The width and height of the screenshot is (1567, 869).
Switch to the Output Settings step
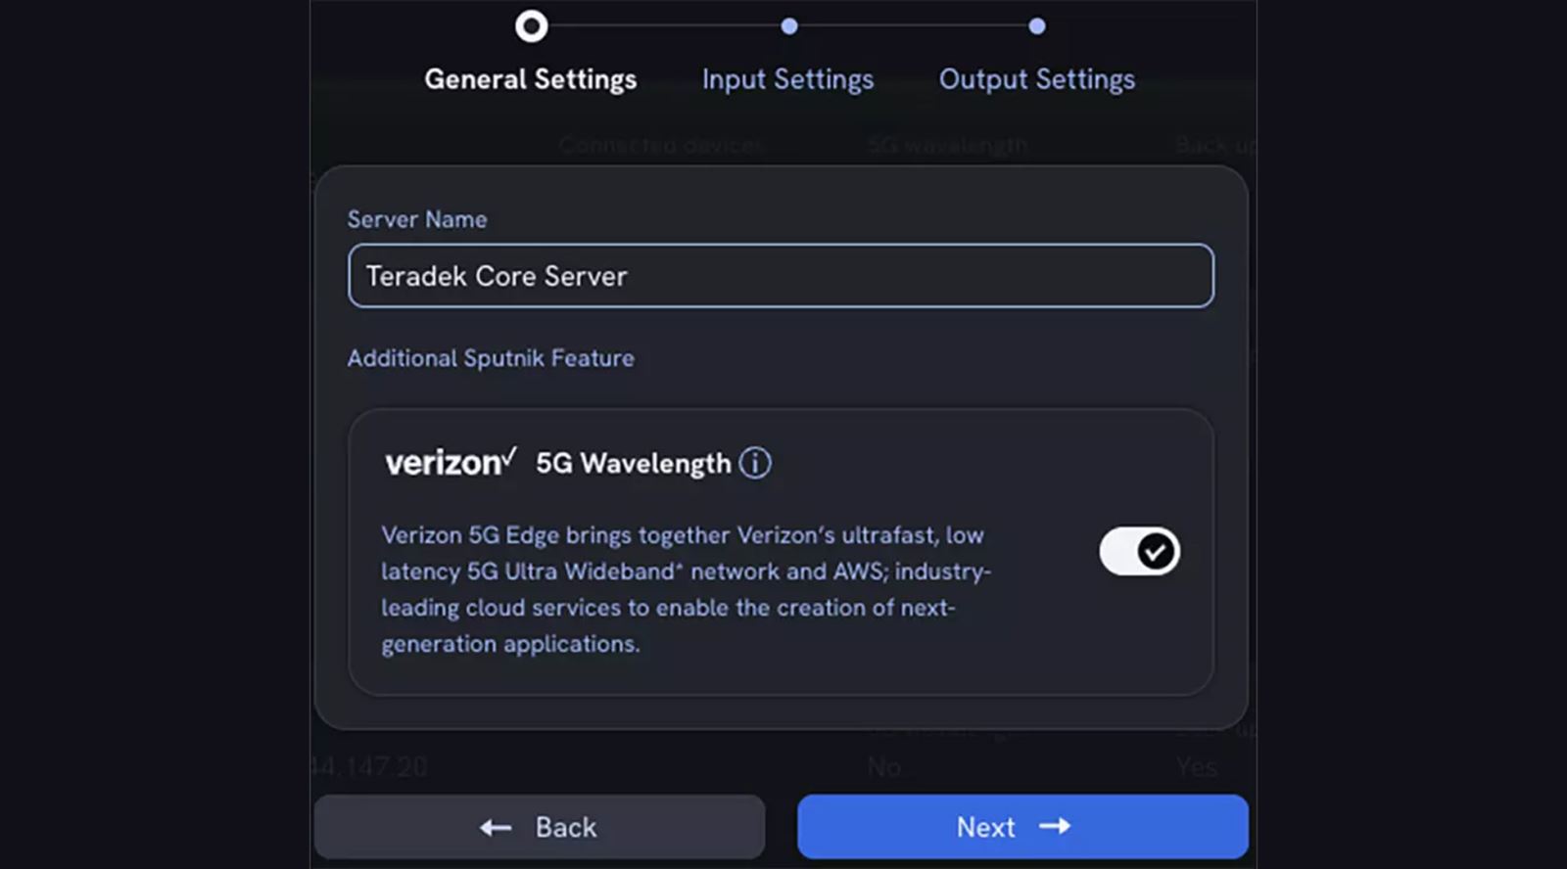click(1036, 79)
